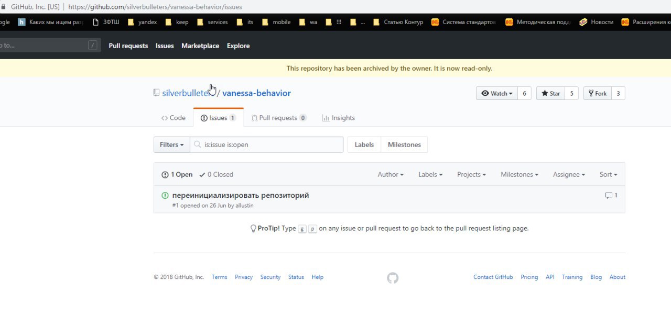This screenshot has width=671, height=315.
Task: Open the yandex bookmarks folder
Action: 142,22
